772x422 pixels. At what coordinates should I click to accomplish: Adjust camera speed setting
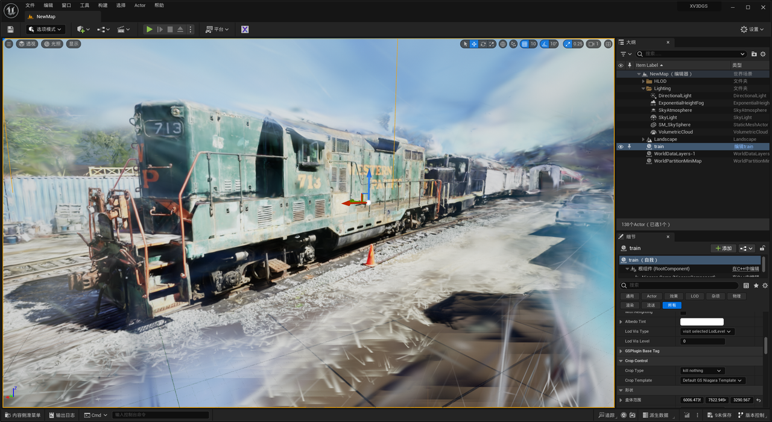point(593,44)
